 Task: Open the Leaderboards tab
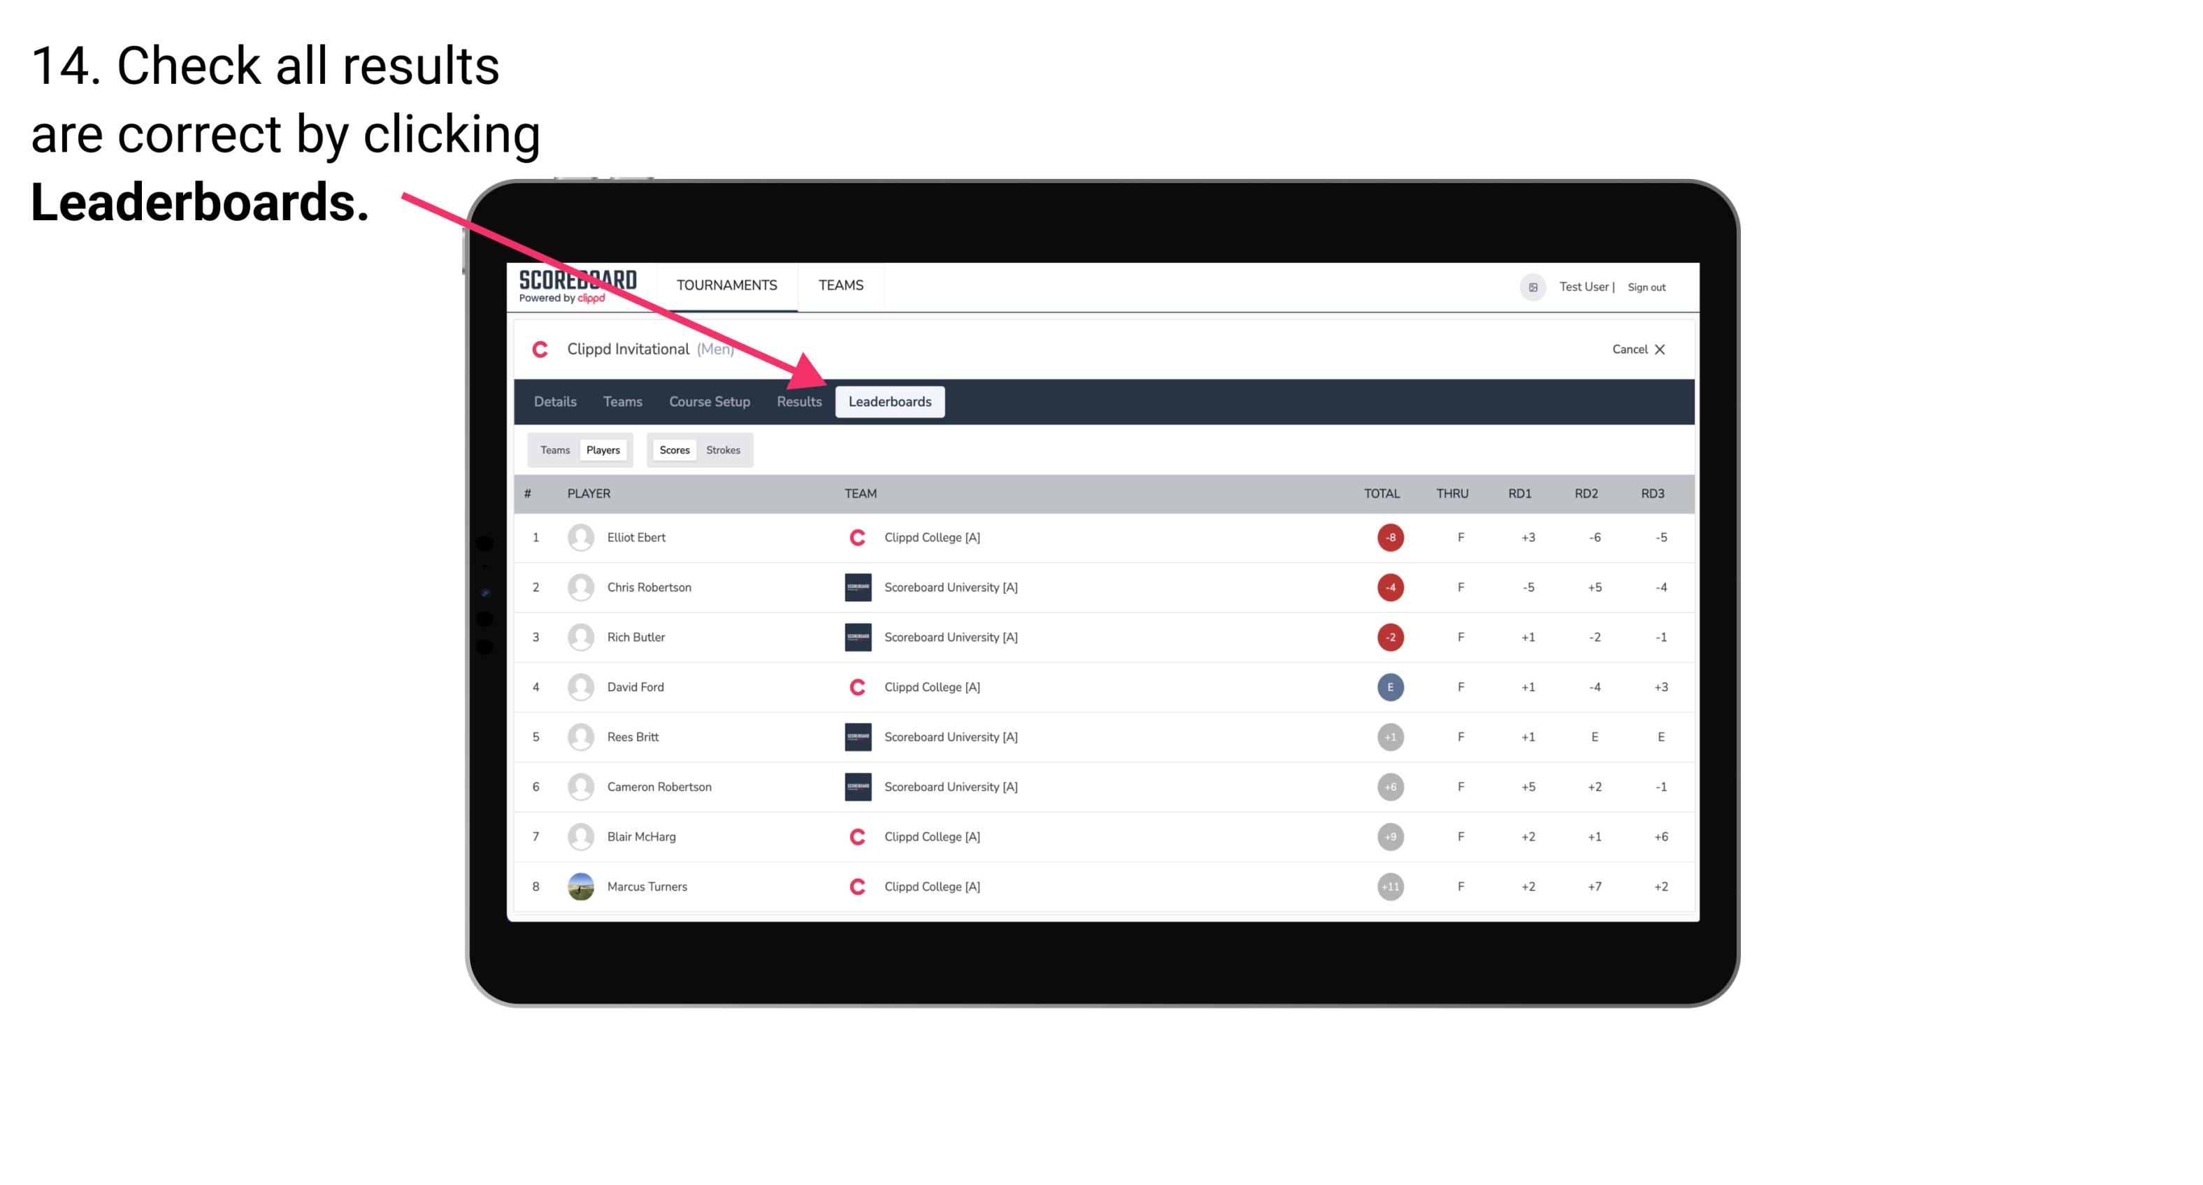click(x=891, y=403)
